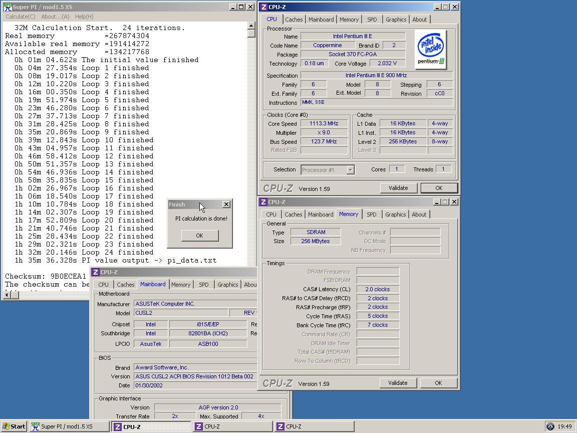Click Validate in the top CPU-Z window
Image resolution: width=577 pixels, height=433 pixels.
point(398,188)
